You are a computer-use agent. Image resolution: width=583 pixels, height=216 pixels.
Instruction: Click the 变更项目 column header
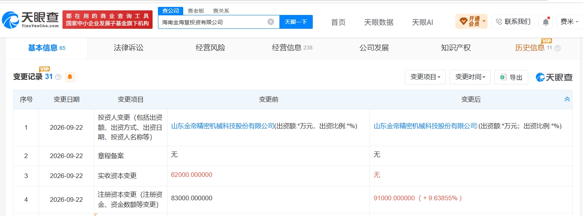pyautogui.click(x=131, y=99)
